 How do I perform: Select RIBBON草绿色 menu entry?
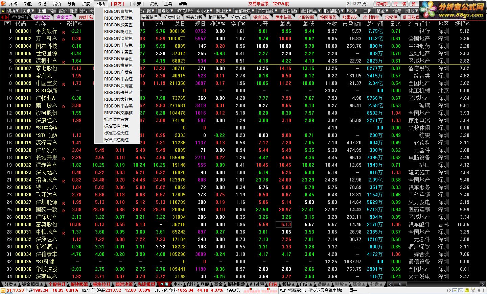click(x=118, y=59)
